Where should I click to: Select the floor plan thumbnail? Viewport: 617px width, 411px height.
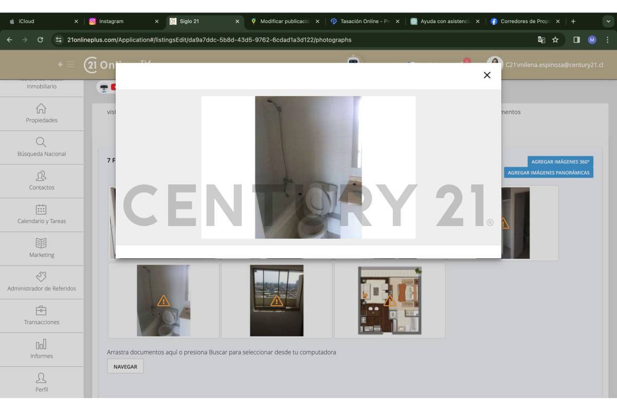tap(390, 301)
